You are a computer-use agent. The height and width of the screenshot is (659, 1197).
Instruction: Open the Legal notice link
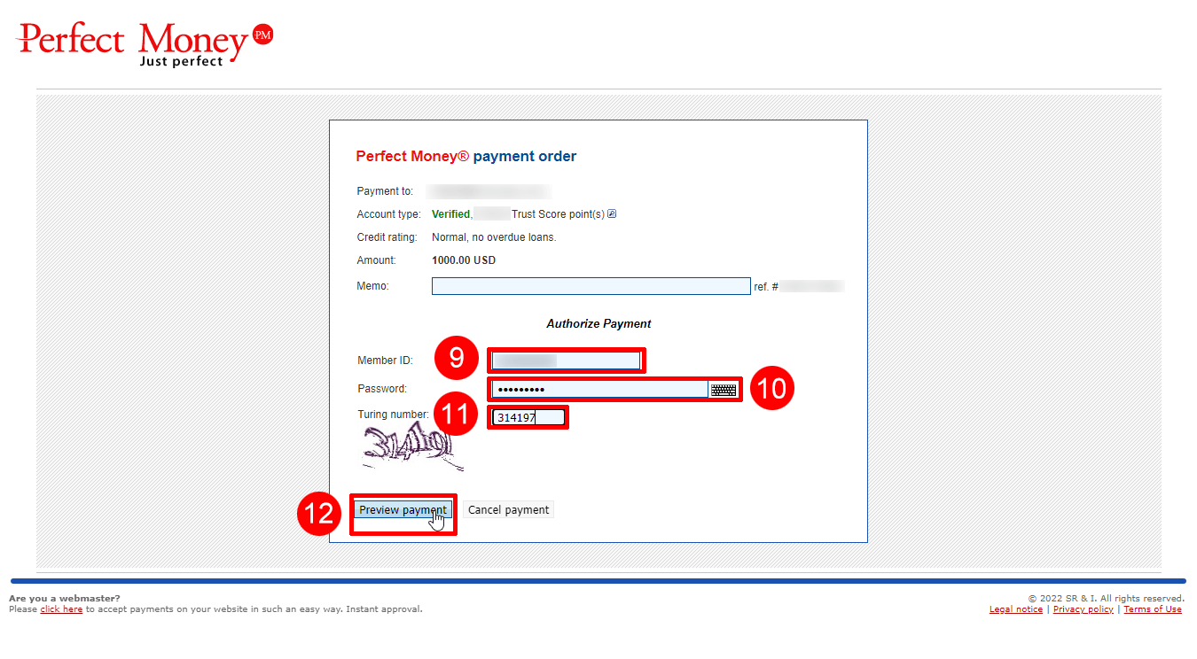[1015, 609]
